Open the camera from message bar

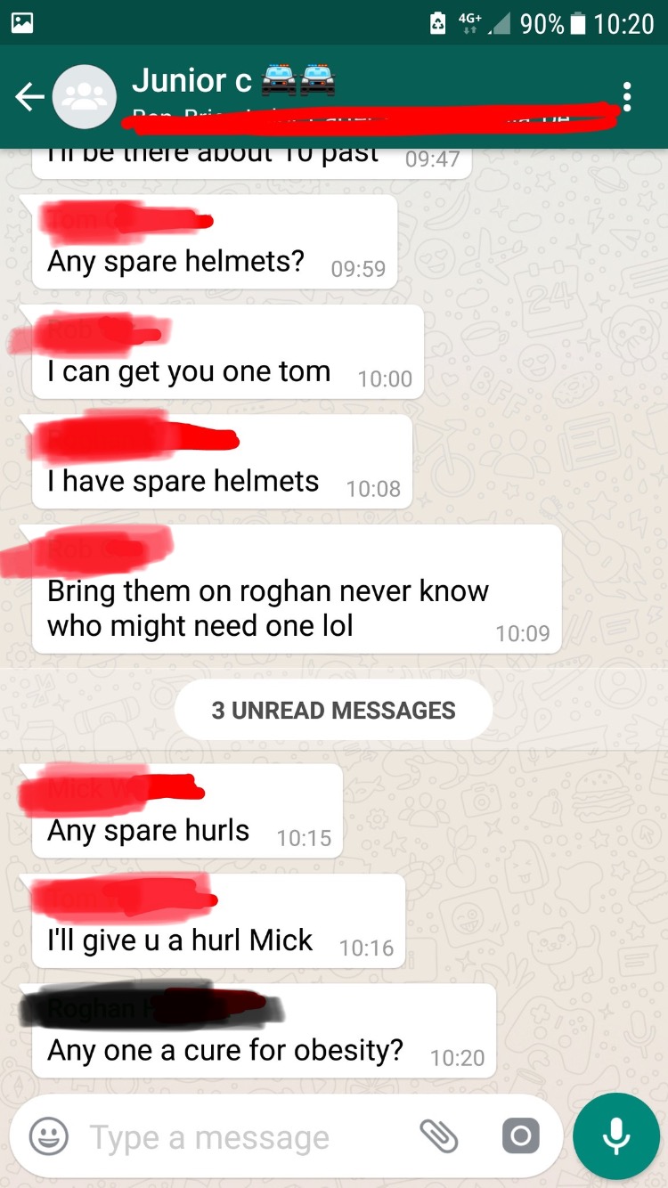click(x=520, y=1136)
